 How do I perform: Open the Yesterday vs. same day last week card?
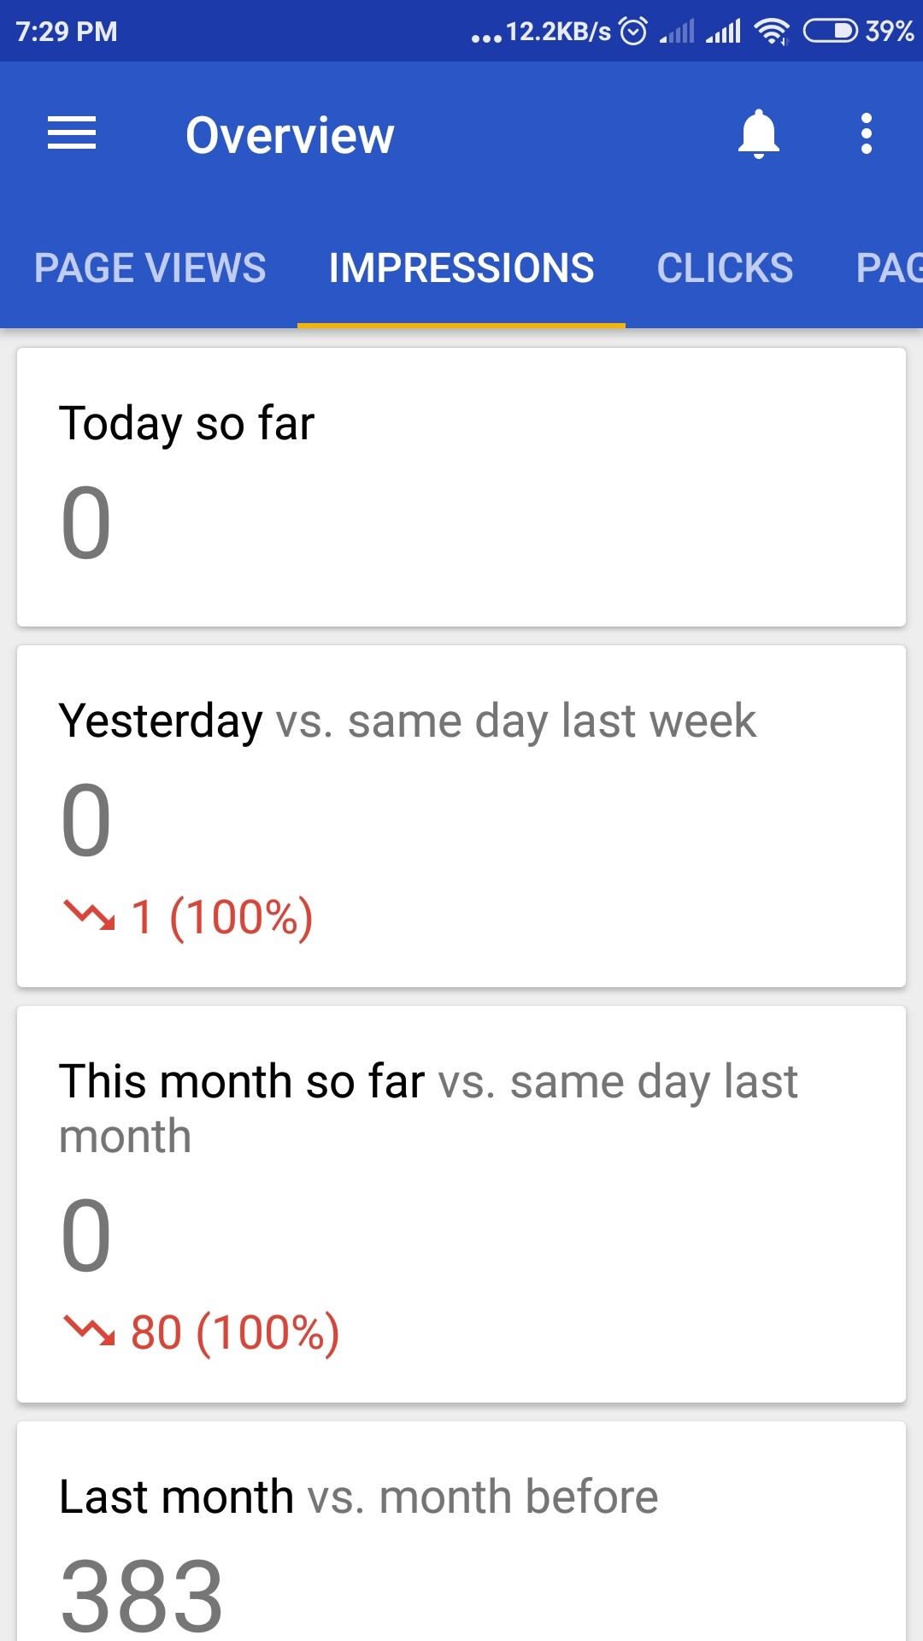point(461,816)
